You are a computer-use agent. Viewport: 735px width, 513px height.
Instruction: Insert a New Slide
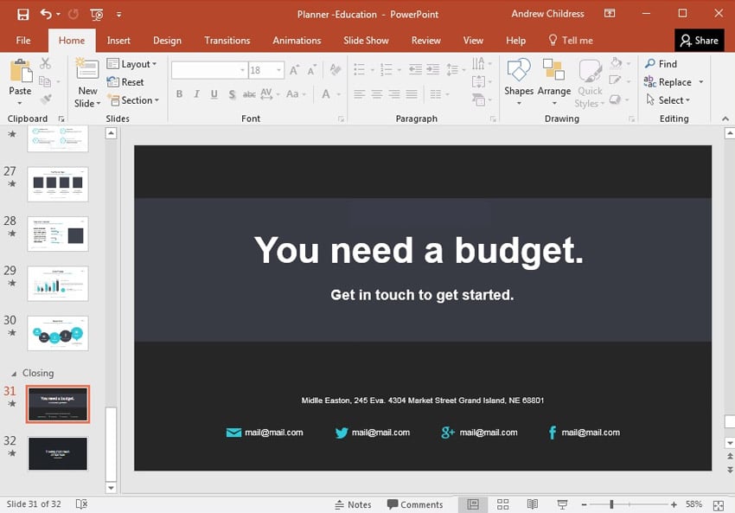(87, 73)
